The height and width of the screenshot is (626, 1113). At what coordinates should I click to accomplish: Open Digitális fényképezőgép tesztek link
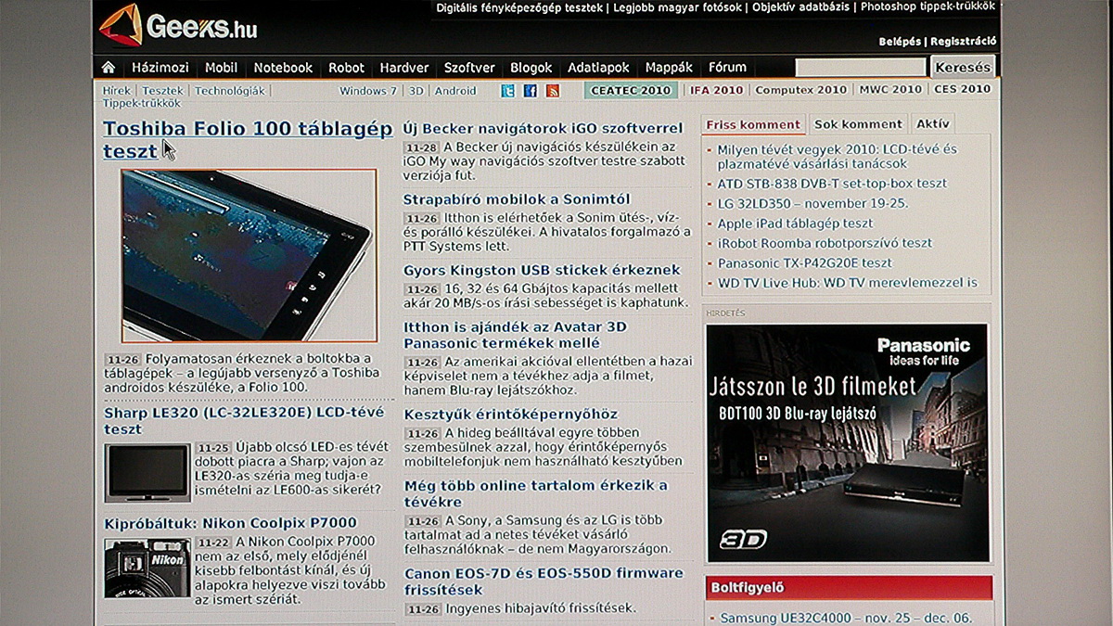coord(520,7)
